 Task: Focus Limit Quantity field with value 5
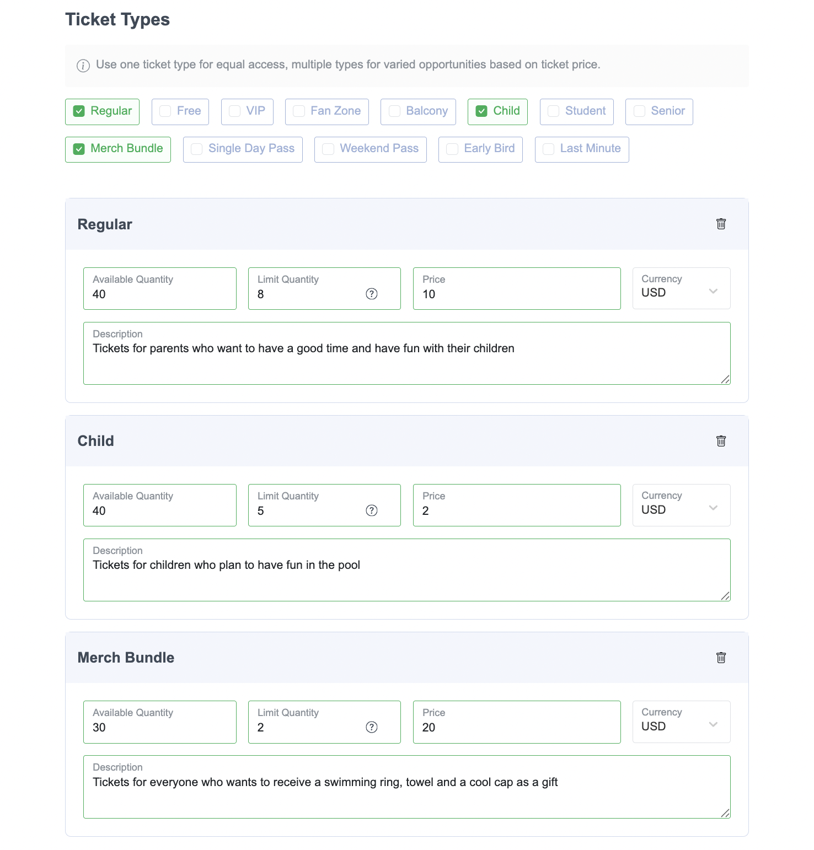(324, 505)
